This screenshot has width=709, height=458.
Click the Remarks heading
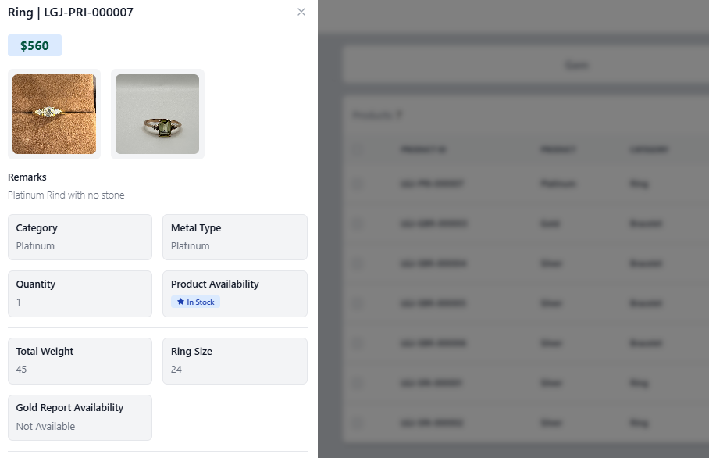tap(27, 177)
